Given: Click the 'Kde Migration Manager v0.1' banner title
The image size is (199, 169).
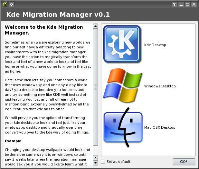Looking at the screenshot, I should tap(58, 15).
